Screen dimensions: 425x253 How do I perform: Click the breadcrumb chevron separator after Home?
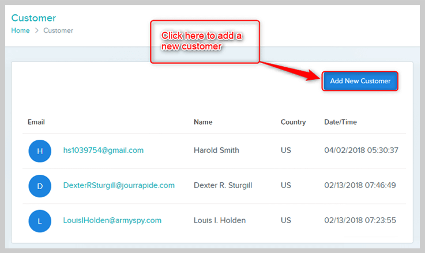36,30
